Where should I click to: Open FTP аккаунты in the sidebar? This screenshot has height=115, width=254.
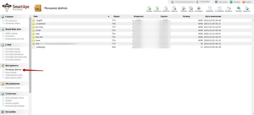point(11,21)
